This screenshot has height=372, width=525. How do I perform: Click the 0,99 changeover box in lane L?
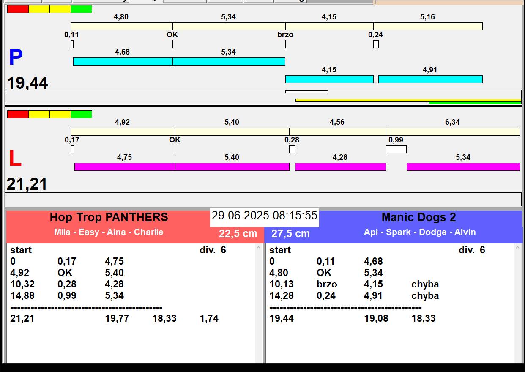396,149
